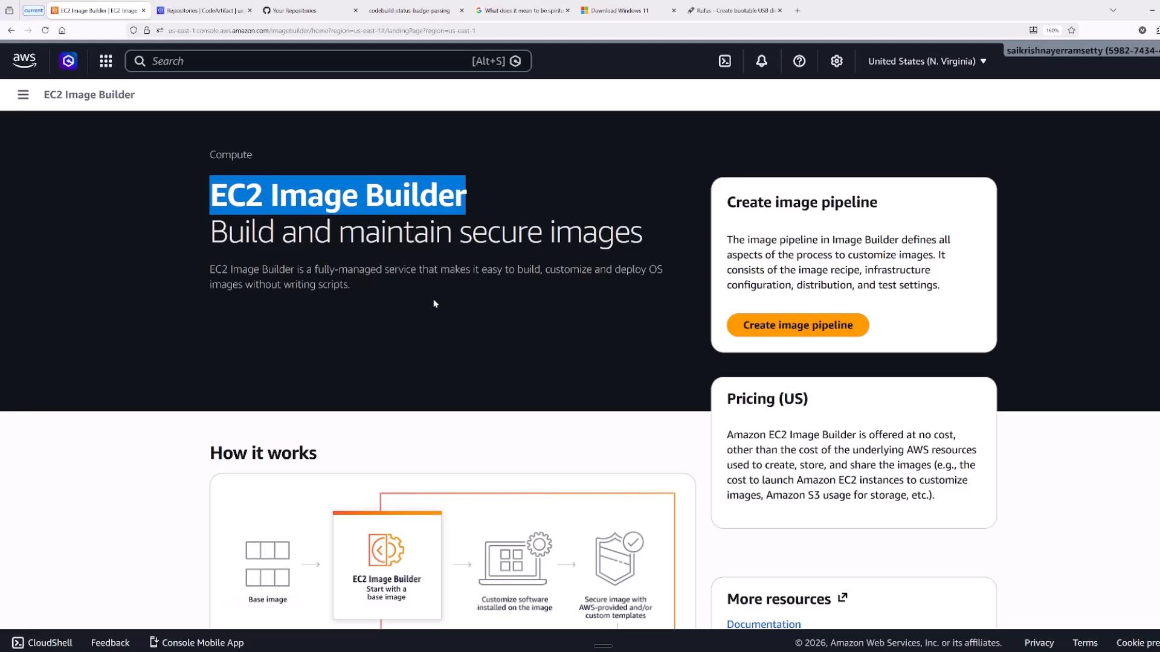Open a new browser tab with plus

(x=797, y=10)
